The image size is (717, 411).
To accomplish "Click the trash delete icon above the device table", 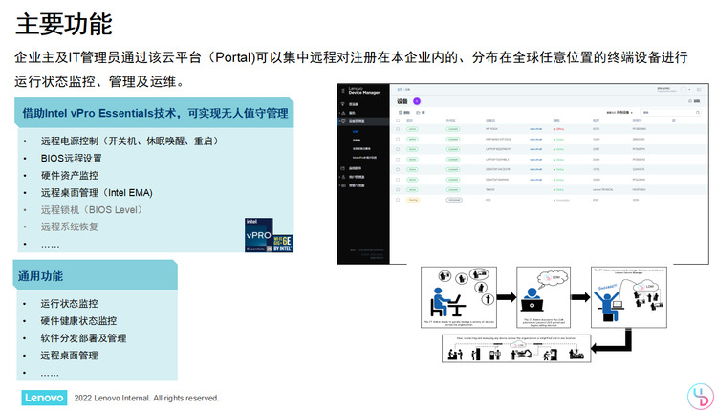I will 401,113.
